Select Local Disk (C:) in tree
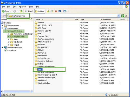130x97 pixels. (16, 31)
